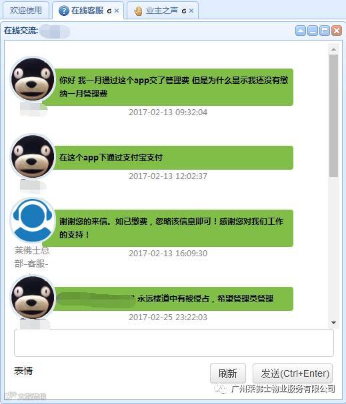Screen dimensions: 346x404
Task: Click the question mark icon on 在线客服 tab
Action: [64, 11]
